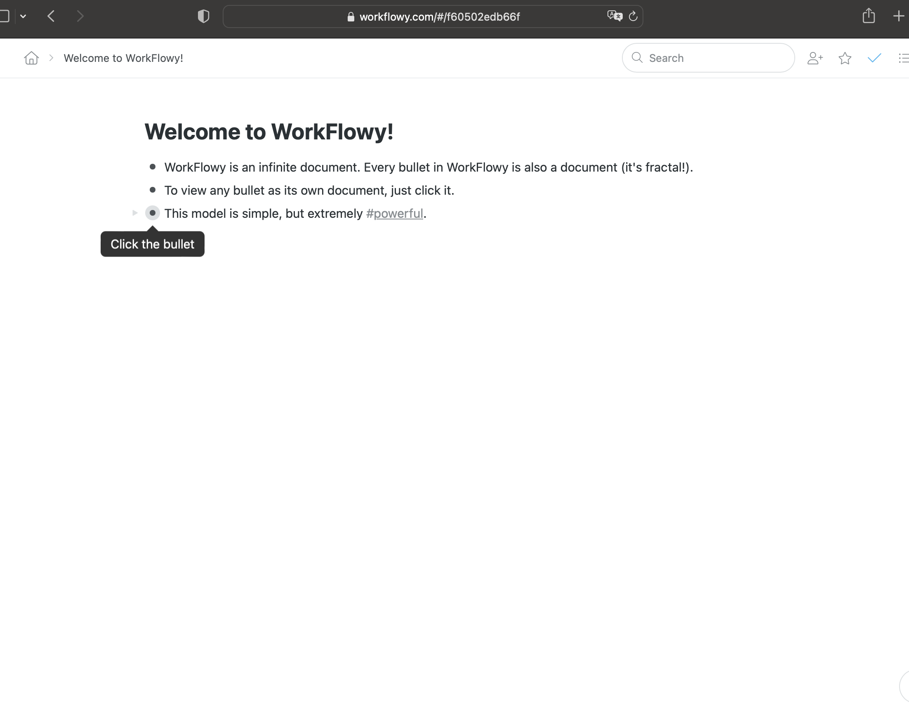
Task: Click the highlighted bullet of 'This model is simple'
Action: (x=152, y=213)
